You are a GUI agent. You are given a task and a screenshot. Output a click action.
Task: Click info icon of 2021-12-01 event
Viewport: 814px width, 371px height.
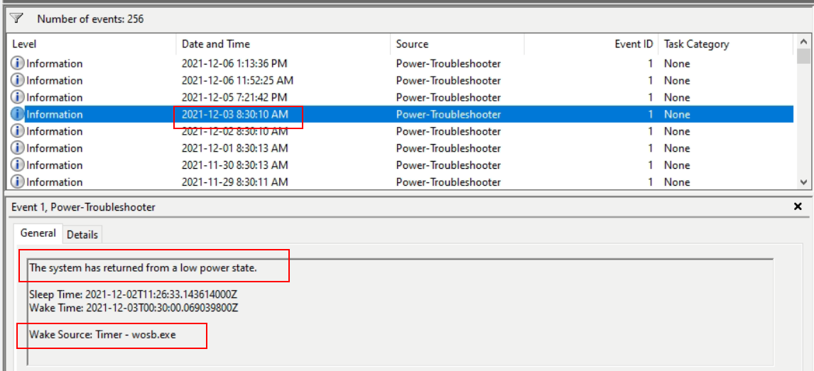[x=18, y=148]
